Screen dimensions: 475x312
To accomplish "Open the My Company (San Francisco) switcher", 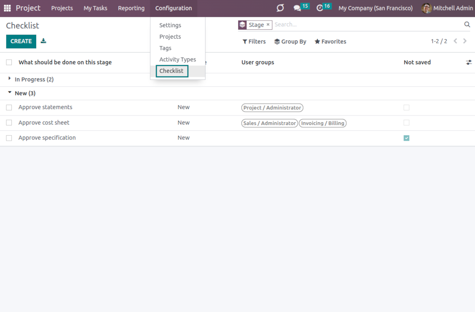I will (375, 8).
